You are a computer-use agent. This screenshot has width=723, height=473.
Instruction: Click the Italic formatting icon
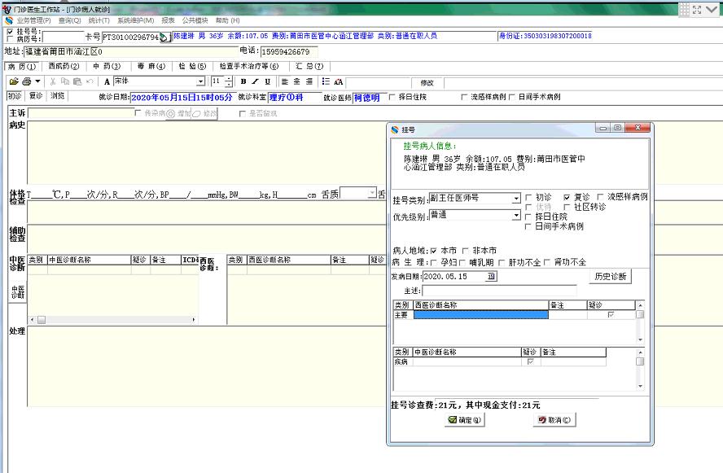pos(256,81)
